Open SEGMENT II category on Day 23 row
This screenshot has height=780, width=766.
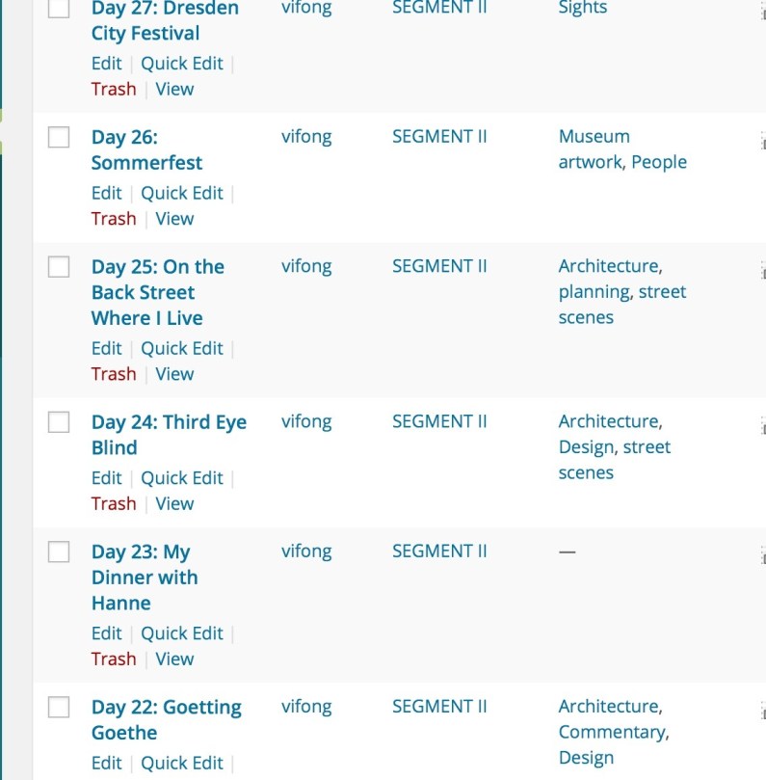(x=439, y=551)
